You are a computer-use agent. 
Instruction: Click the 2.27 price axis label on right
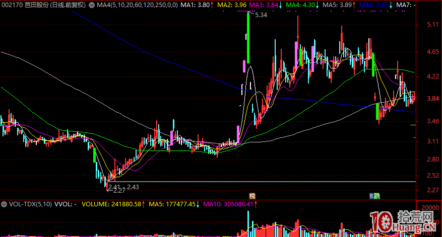coord(433,190)
